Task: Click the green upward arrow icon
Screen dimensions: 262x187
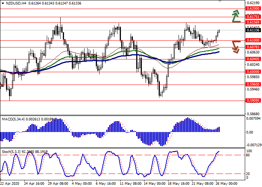Action: click(235, 16)
